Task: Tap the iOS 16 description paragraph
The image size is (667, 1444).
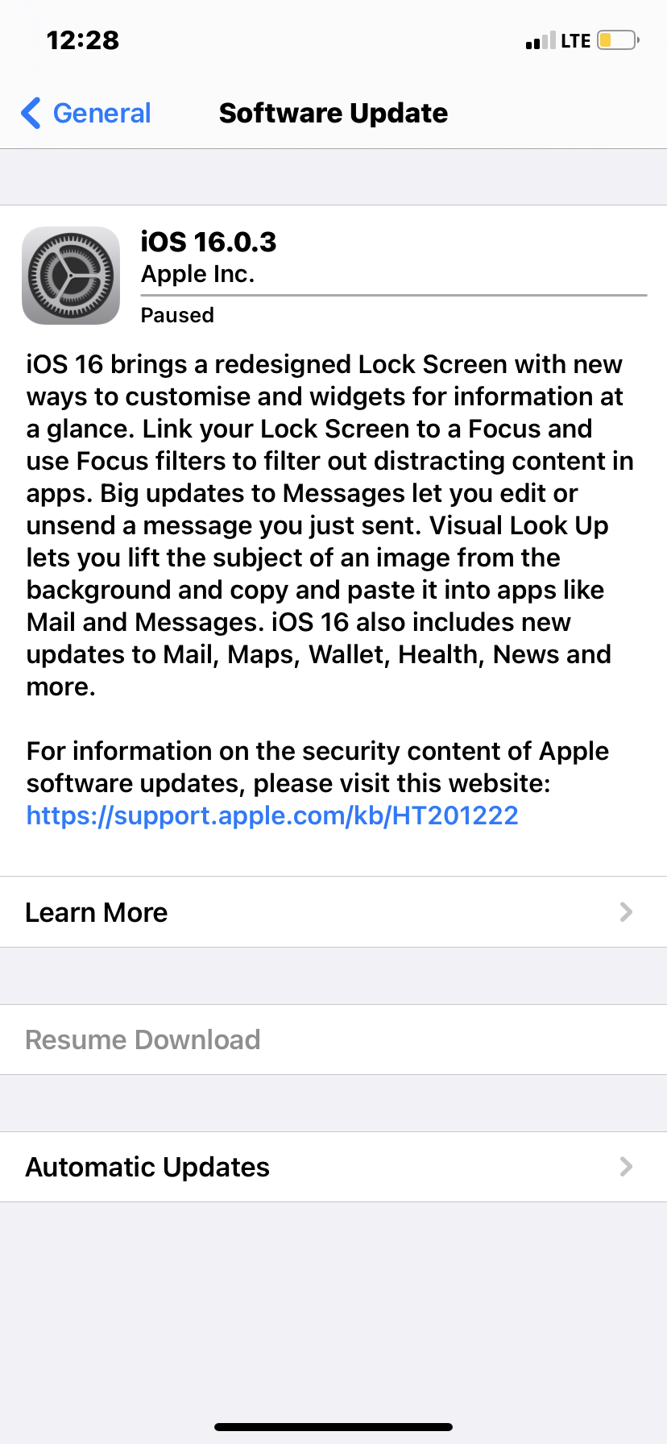Action: 330,525
